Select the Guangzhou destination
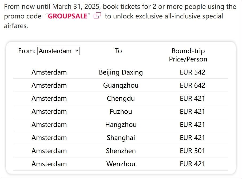Screen dimensions: 242x179 point(121,85)
